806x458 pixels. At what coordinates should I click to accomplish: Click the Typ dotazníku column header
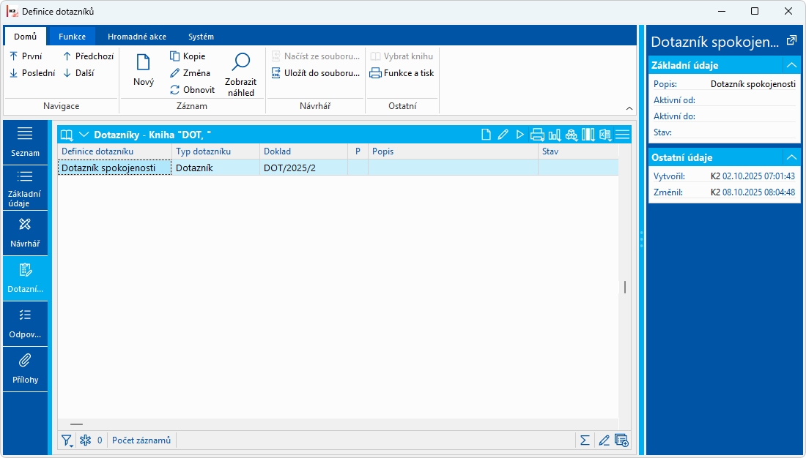[x=216, y=151]
